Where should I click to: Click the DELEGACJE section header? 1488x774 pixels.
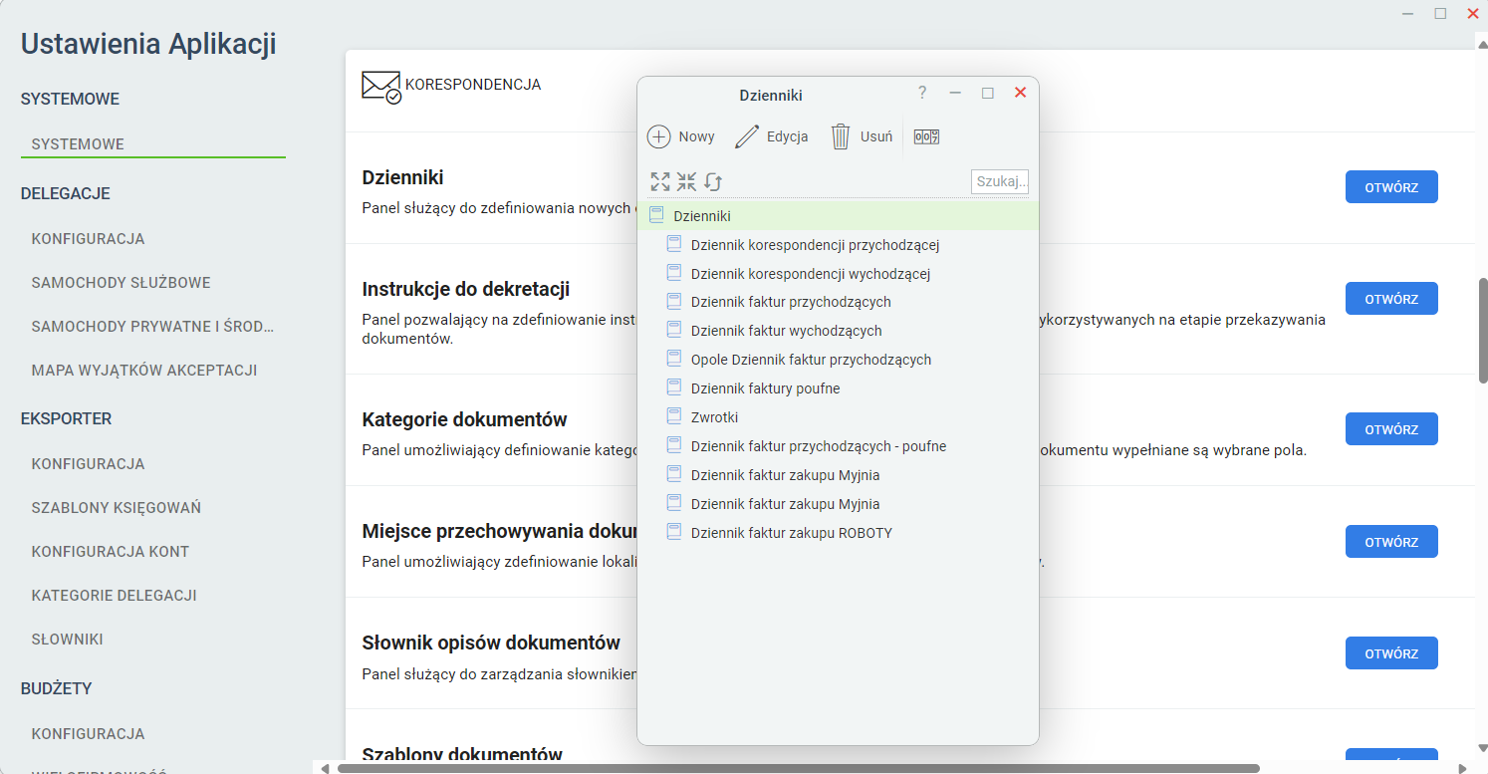coord(66,194)
